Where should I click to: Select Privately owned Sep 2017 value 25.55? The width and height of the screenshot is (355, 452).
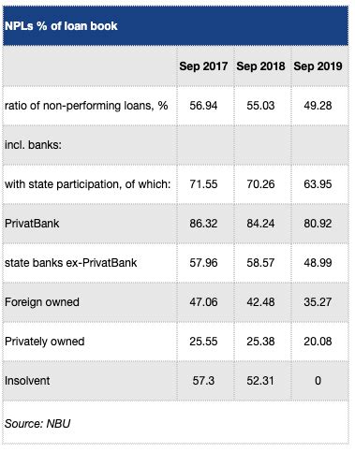point(203,342)
